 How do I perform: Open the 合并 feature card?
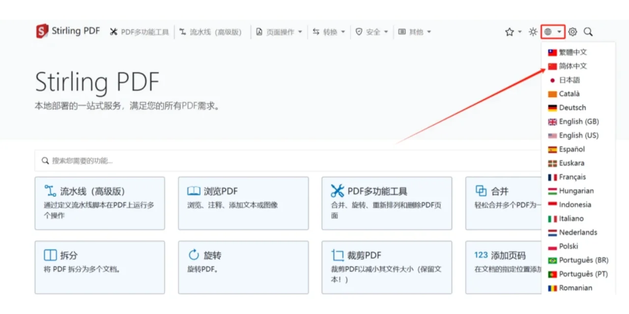pyautogui.click(x=503, y=203)
